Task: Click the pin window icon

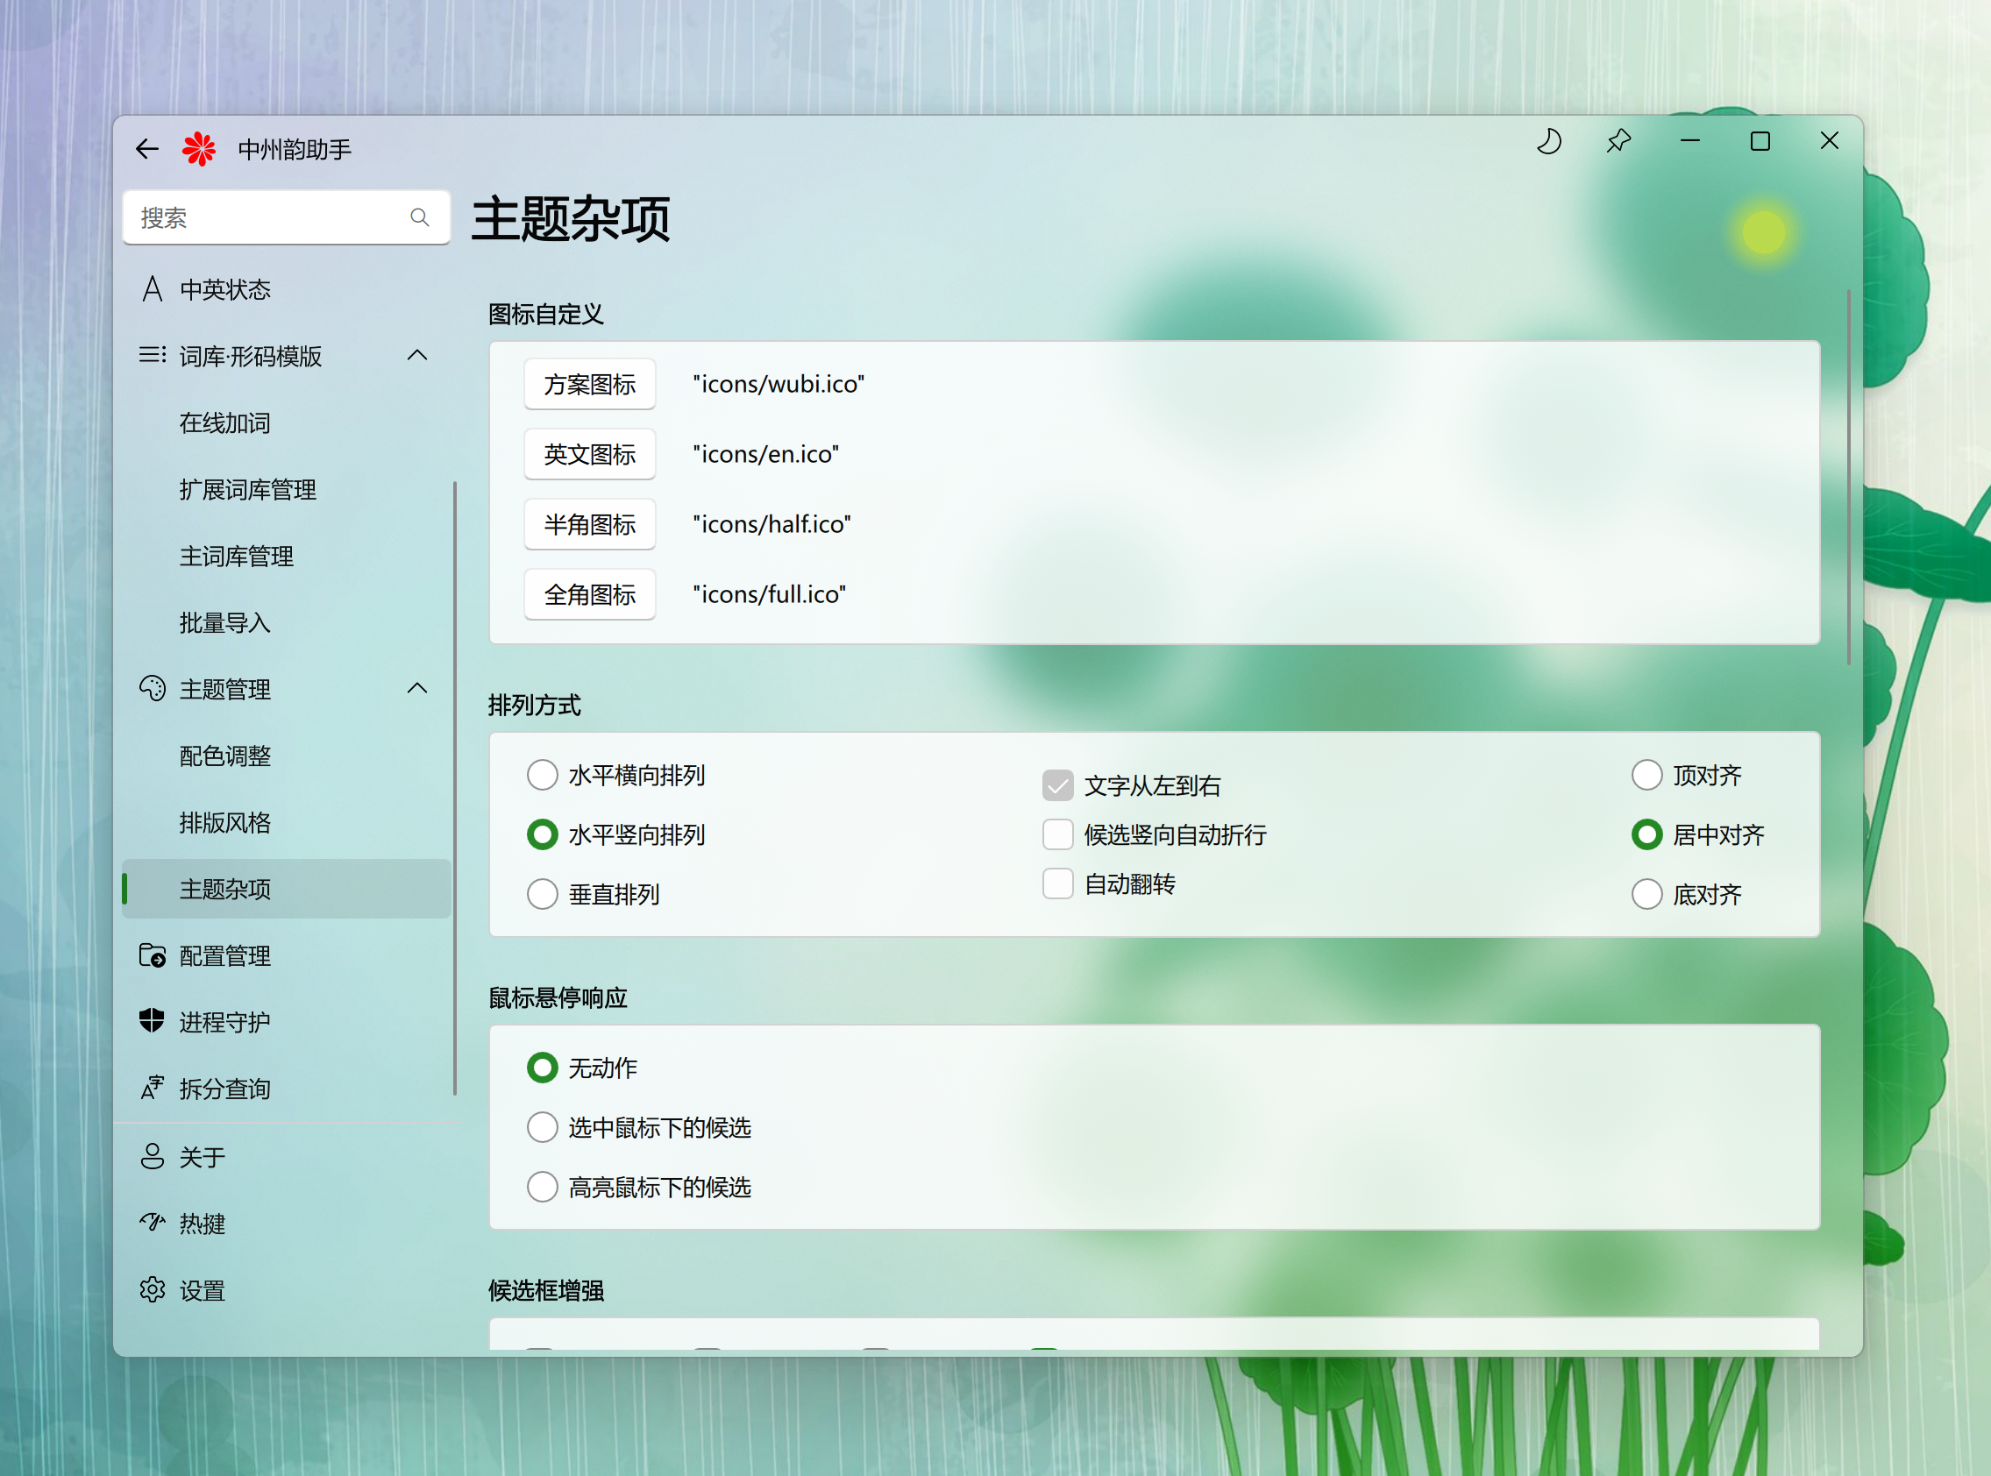Action: point(1618,141)
